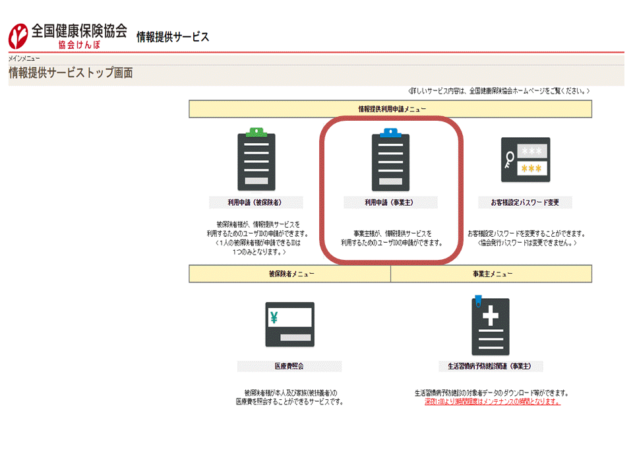This screenshot has width=633, height=475.
Task: Click the green insured-person application clipboard icon
Action: pos(256,162)
